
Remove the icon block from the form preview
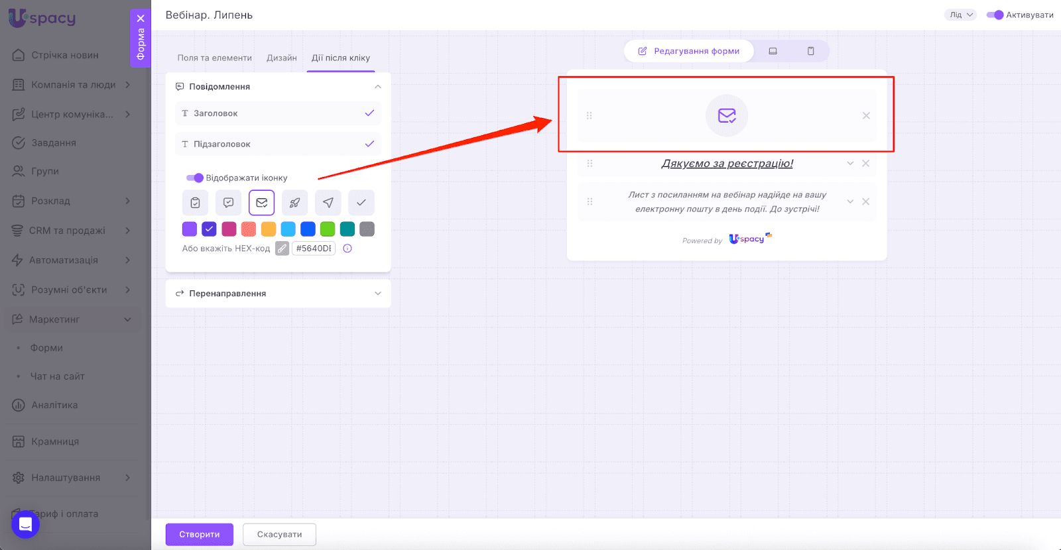[x=866, y=116]
